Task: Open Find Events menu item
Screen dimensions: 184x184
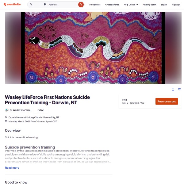Action: pyautogui.click(x=95, y=5)
